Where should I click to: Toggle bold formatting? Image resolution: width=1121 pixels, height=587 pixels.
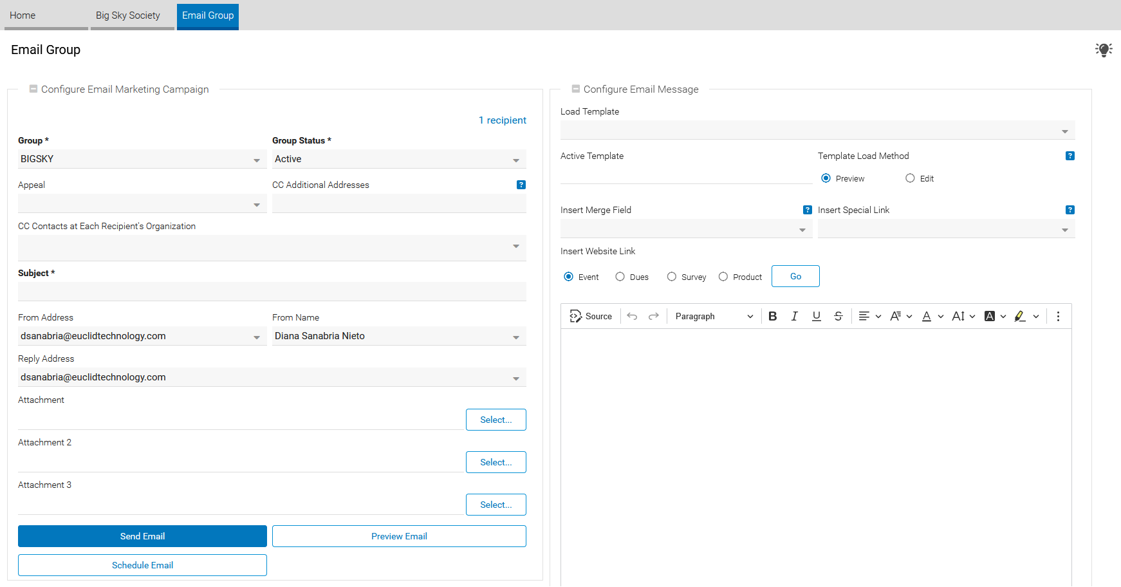point(773,316)
